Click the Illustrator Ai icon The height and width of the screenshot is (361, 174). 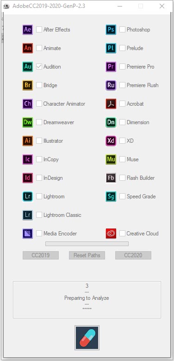coord(28,141)
